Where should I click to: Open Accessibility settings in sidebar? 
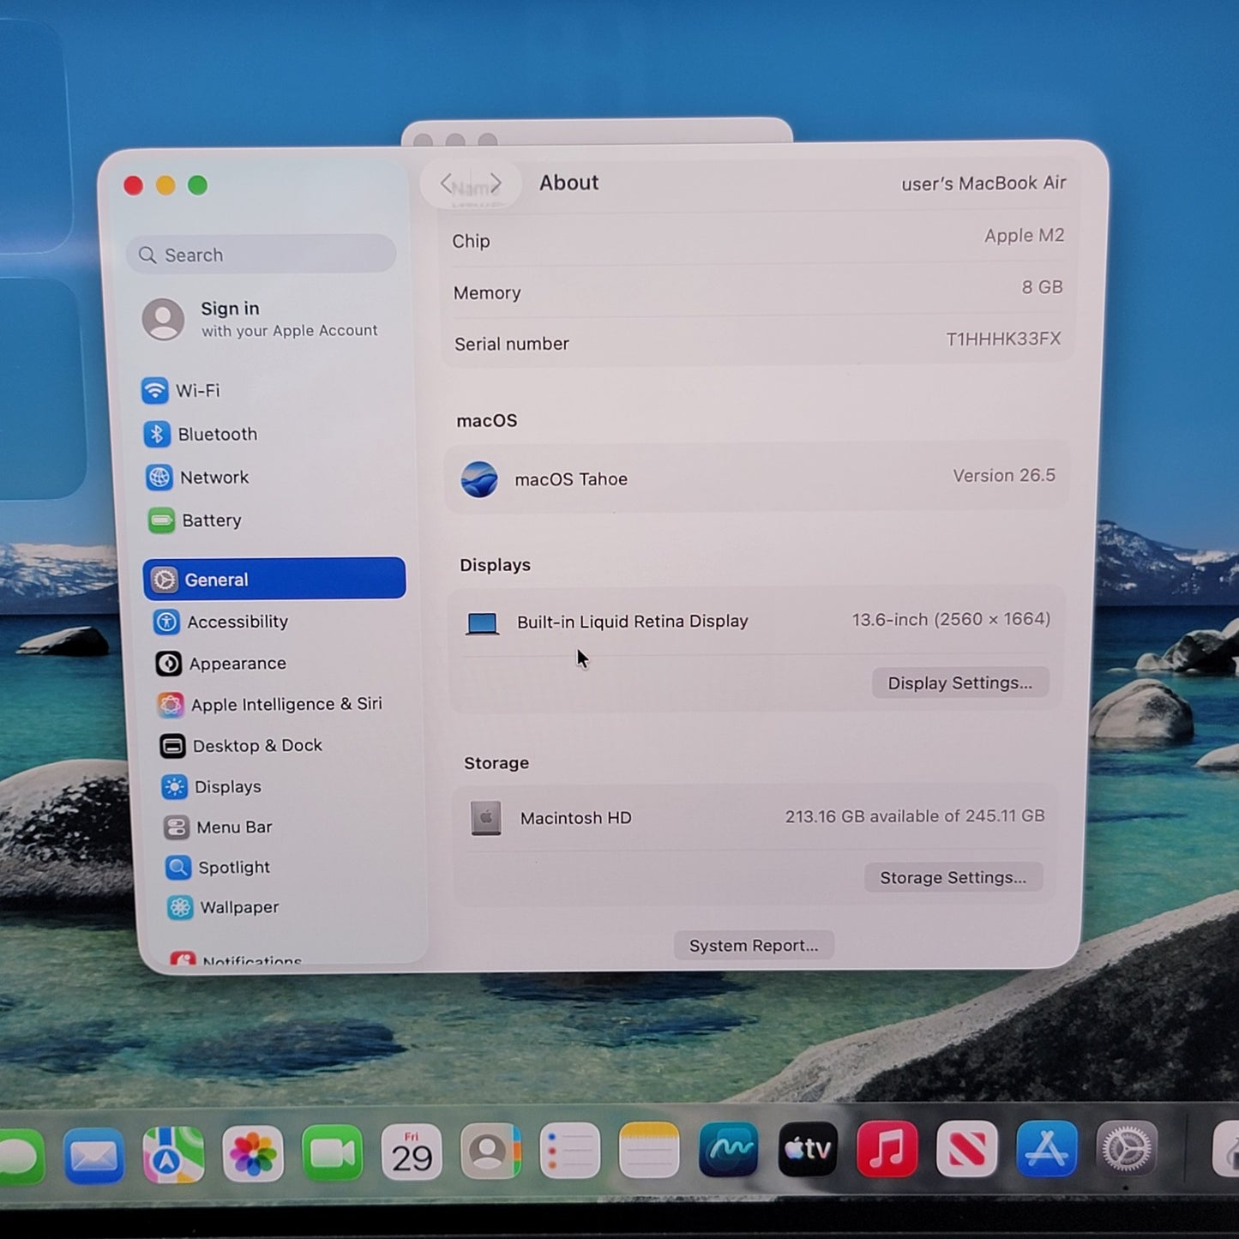(x=220, y=622)
